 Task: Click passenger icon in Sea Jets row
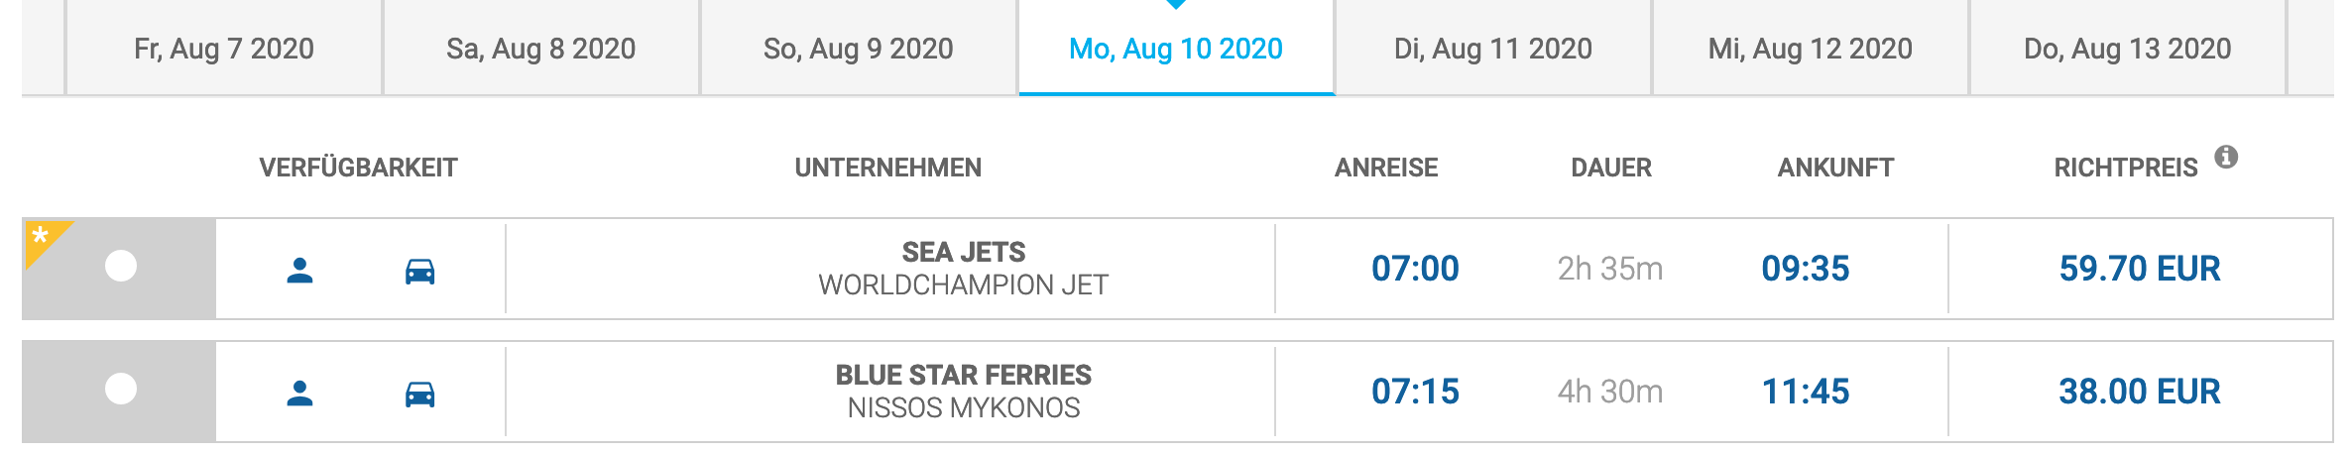(x=299, y=271)
